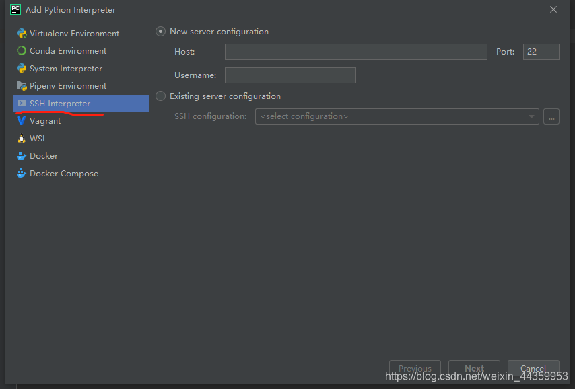Click the System Interpreter python icon

click(x=22, y=68)
